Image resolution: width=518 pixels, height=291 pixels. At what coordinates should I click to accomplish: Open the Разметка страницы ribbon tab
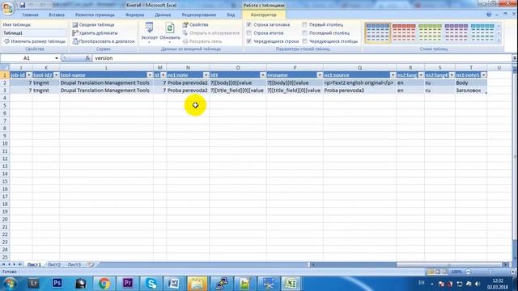(95, 15)
